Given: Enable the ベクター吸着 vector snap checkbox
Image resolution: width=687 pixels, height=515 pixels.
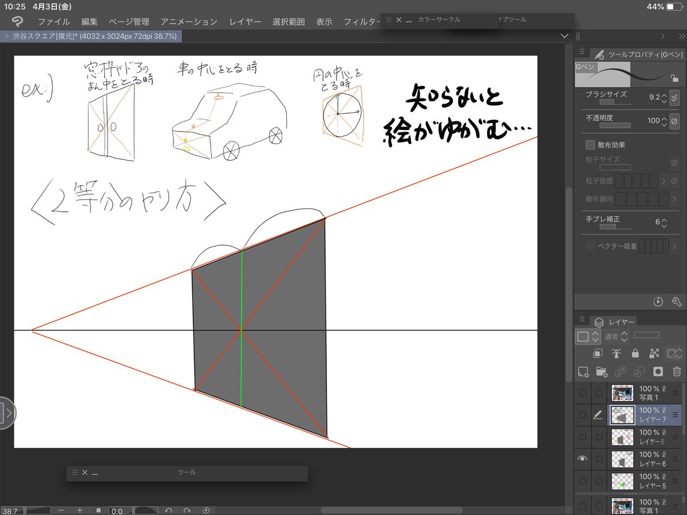Looking at the screenshot, I should click(x=589, y=246).
